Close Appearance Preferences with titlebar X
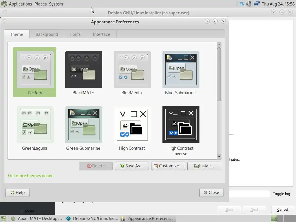The width and height of the screenshot is (296, 222). pyautogui.click(x=223, y=21)
